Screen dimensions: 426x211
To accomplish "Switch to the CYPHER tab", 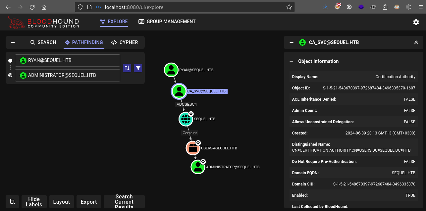I will (125, 42).
